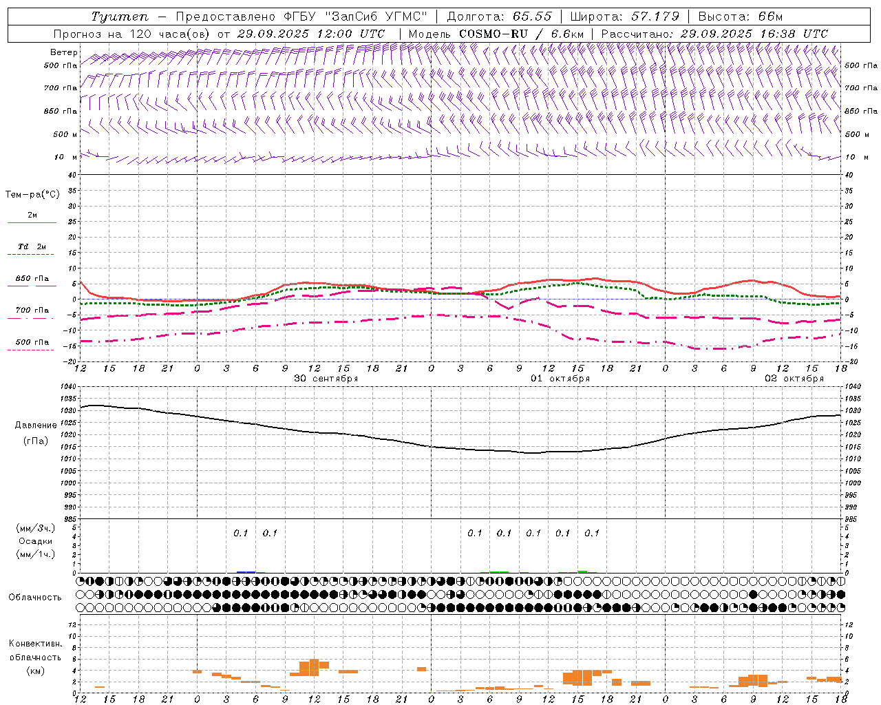Click the "Осадки" precipitation label
Screen dimensions: 881x705
coord(35,541)
